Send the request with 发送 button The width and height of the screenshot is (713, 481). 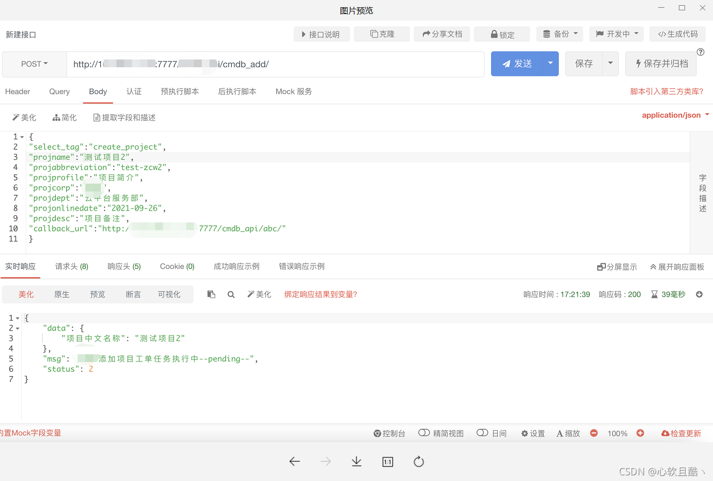519,64
